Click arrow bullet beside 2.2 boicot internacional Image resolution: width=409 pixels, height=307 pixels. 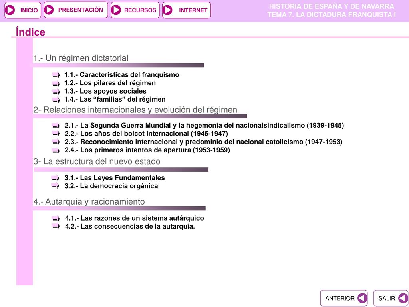(x=56, y=134)
